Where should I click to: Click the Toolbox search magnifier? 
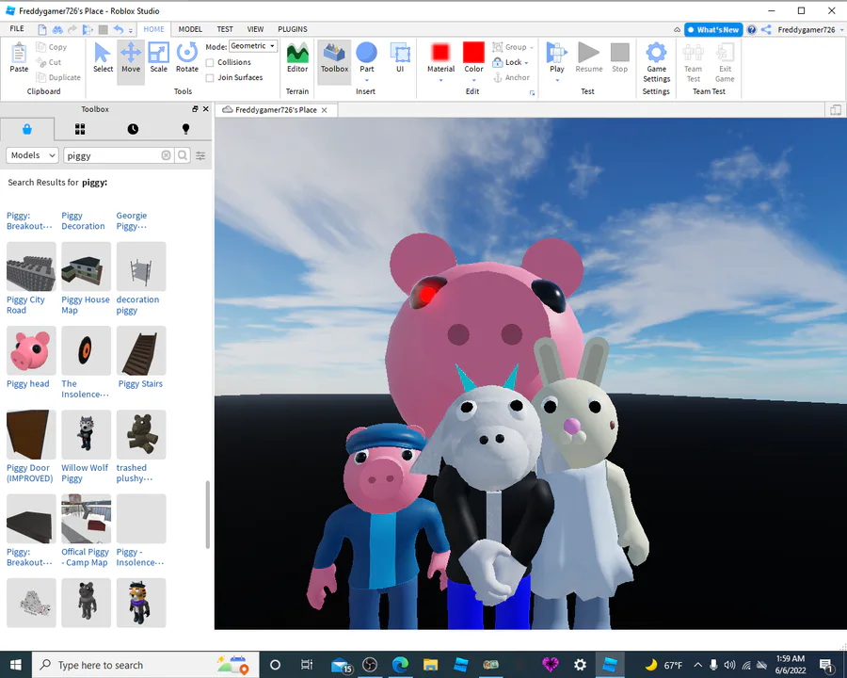click(x=183, y=155)
